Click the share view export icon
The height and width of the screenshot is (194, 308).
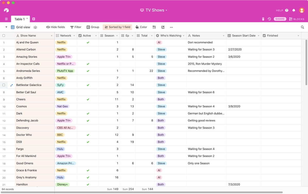coord(163,27)
